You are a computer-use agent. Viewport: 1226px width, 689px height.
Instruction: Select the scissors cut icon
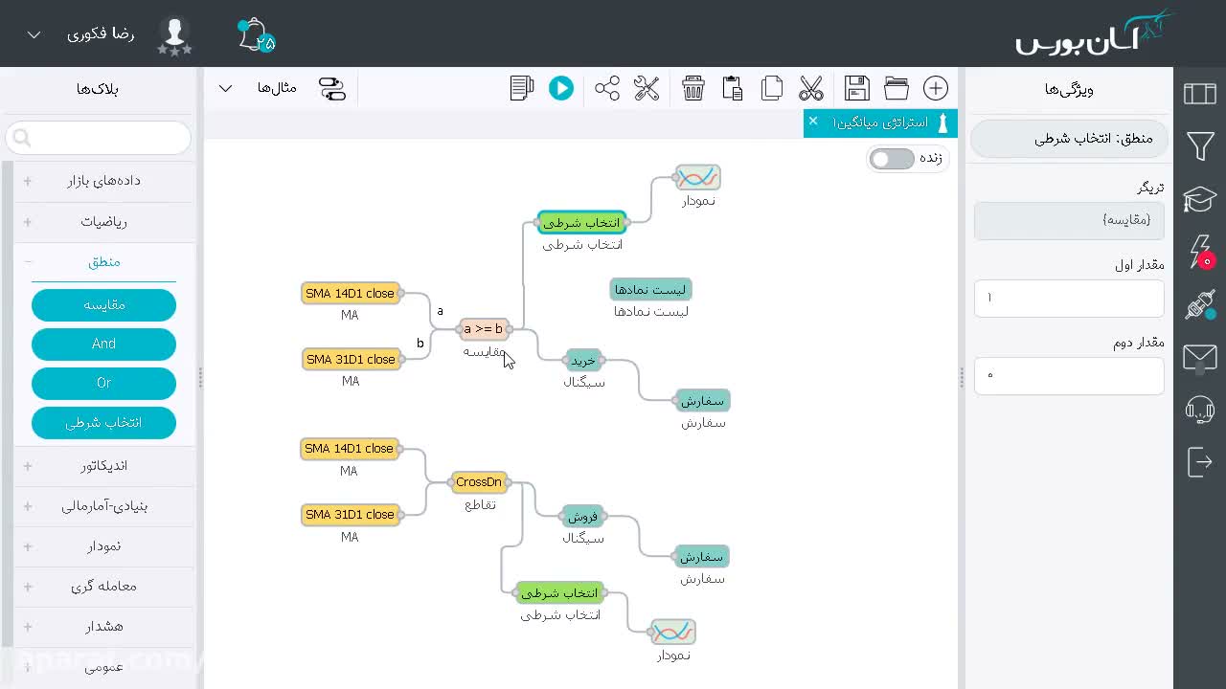point(811,88)
